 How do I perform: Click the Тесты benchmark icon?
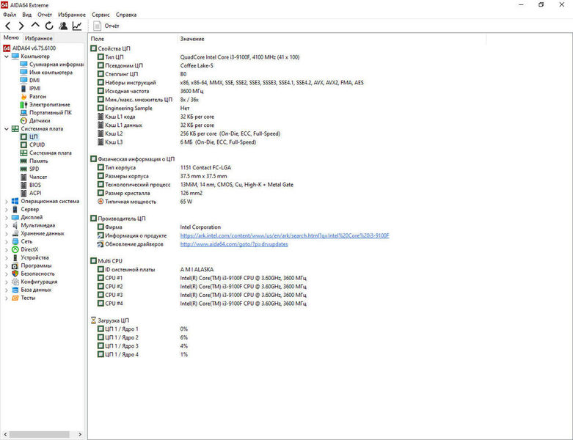(x=15, y=298)
